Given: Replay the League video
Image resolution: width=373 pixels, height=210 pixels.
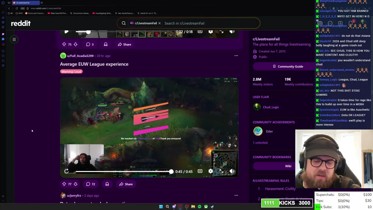Looking at the screenshot, I should (66, 171).
